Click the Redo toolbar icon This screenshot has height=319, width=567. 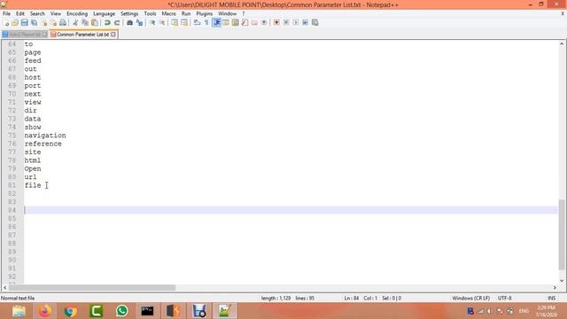coord(117,23)
